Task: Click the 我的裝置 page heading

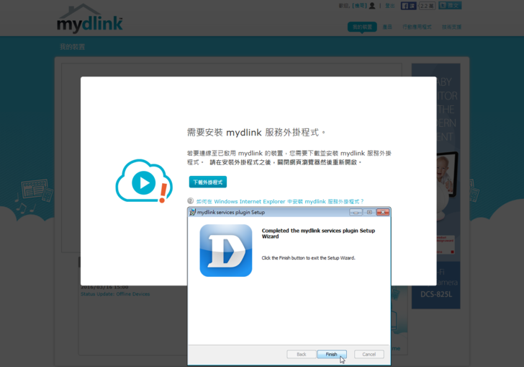Action: tap(72, 47)
